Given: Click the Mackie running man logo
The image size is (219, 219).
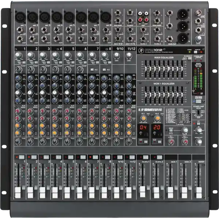Looking at the screenshot, I should click(141, 51).
